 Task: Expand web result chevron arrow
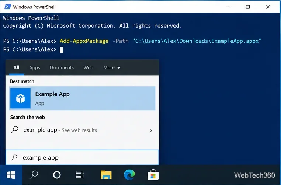(x=151, y=131)
